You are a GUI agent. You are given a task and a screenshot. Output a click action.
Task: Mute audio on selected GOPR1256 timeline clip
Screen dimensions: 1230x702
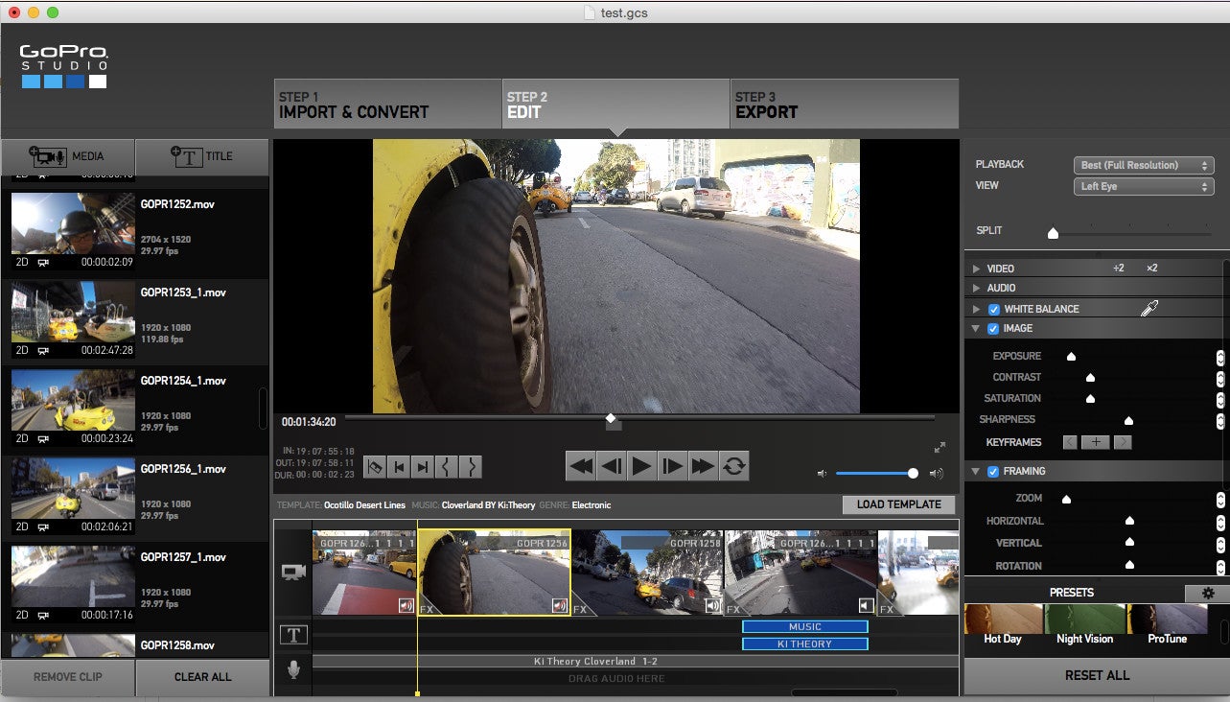click(x=560, y=605)
